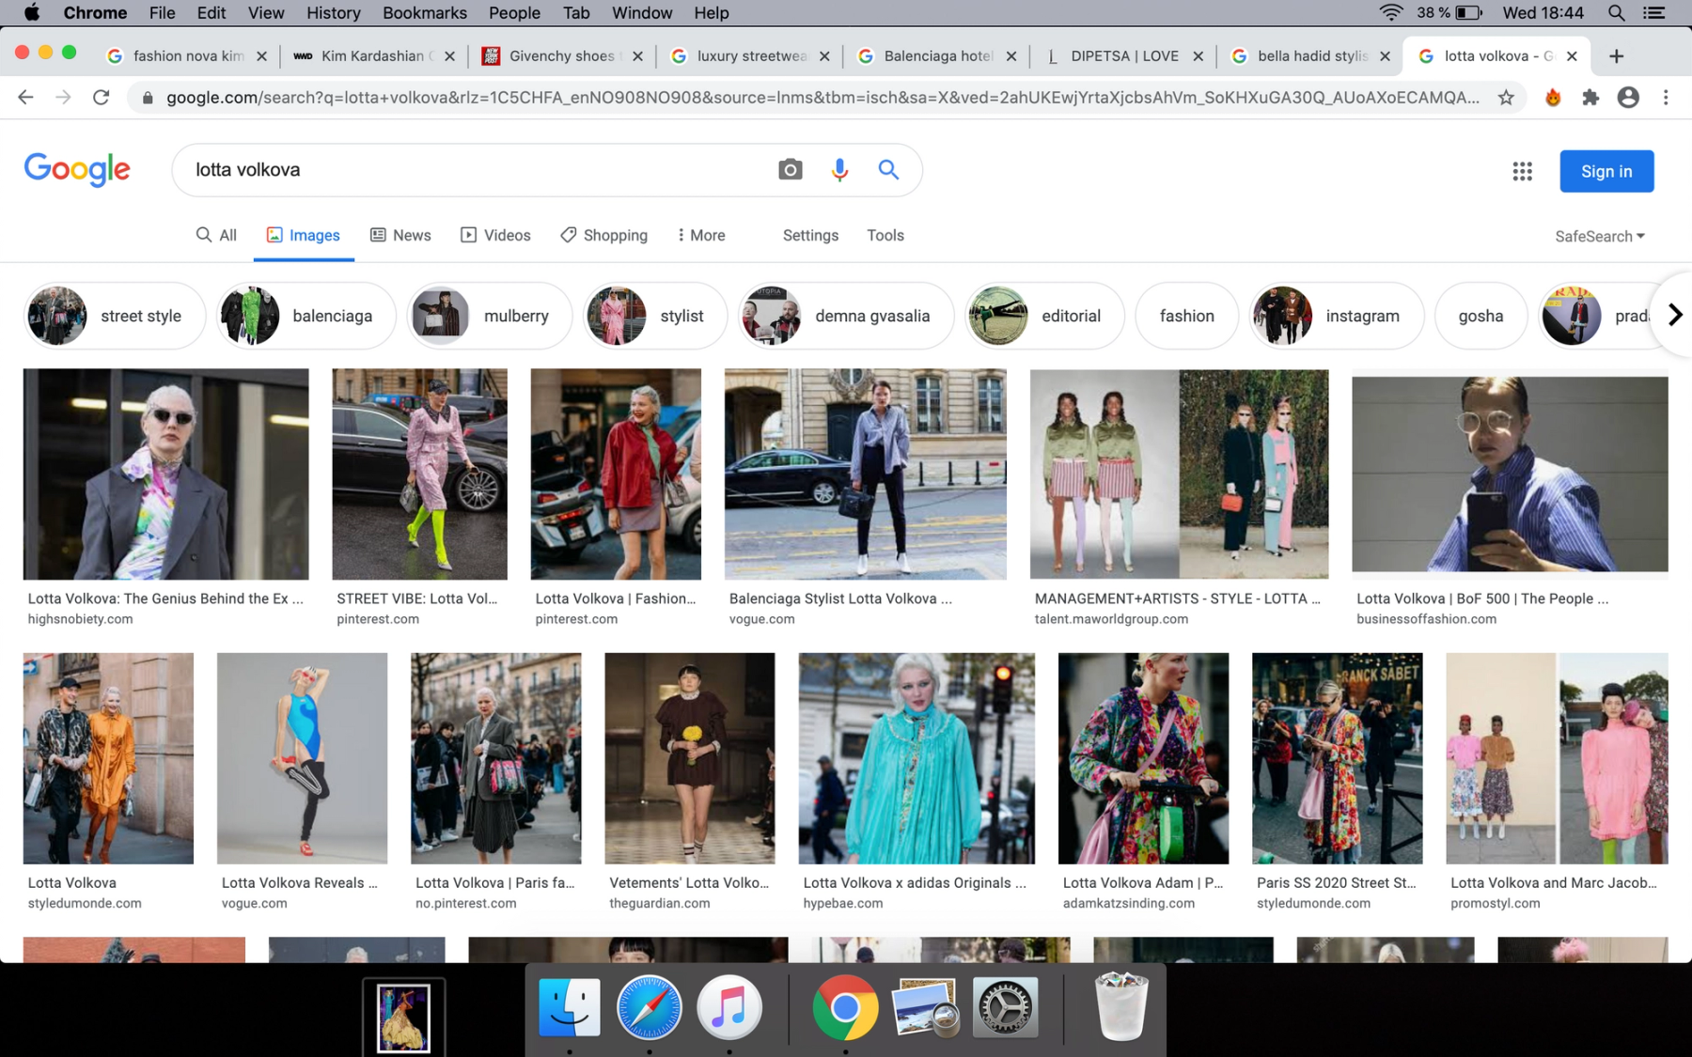
Task: Open 'Paris SS 2020 Street St...' link
Action: coord(1336,882)
